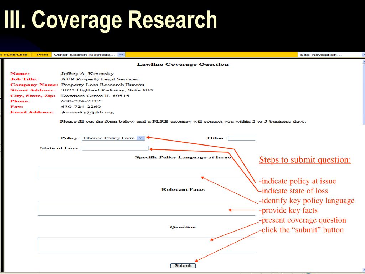Click the red Name: label
The image size is (365, 274).
coord(20,73)
